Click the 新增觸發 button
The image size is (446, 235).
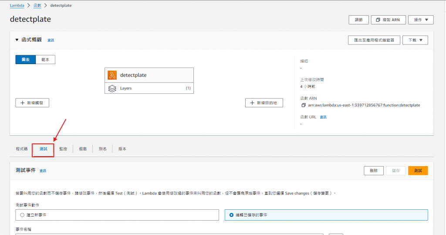coord(32,103)
